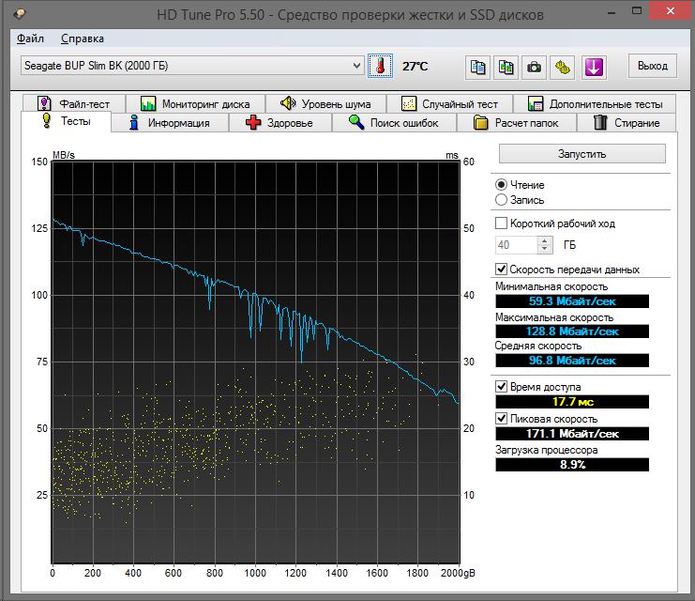Minimize the HD Tune Pro window
Screen dimensions: 695x601
coord(612,12)
